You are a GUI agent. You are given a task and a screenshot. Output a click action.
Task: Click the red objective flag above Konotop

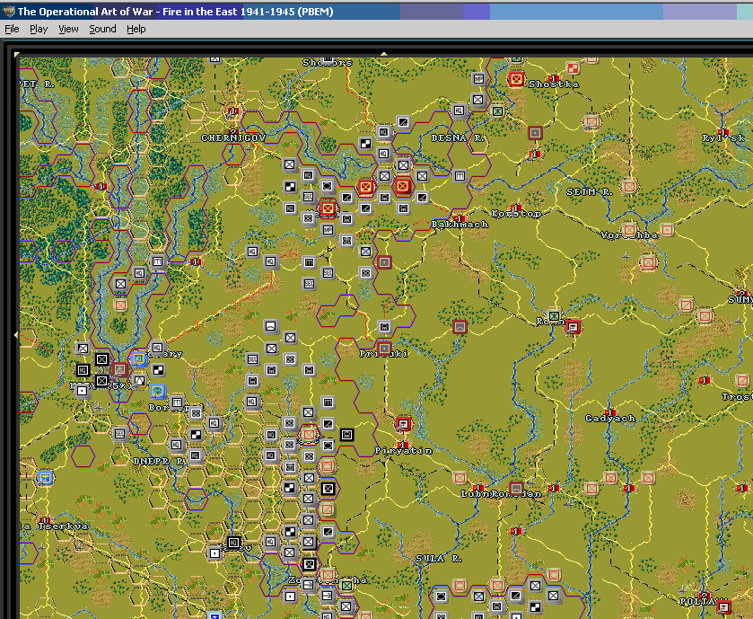click(516, 208)
